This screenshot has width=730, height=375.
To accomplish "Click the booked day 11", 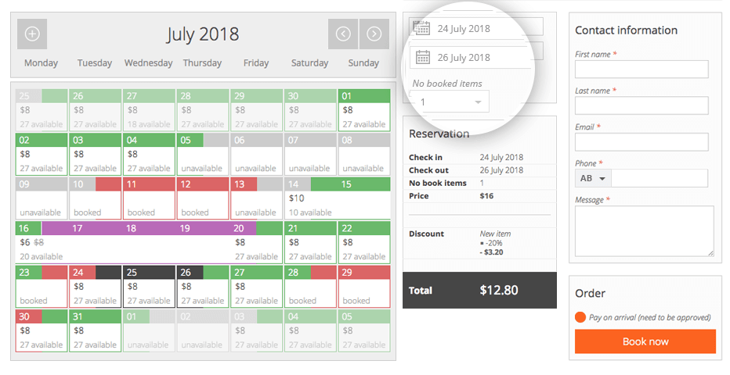I will [x=149, y=198].
